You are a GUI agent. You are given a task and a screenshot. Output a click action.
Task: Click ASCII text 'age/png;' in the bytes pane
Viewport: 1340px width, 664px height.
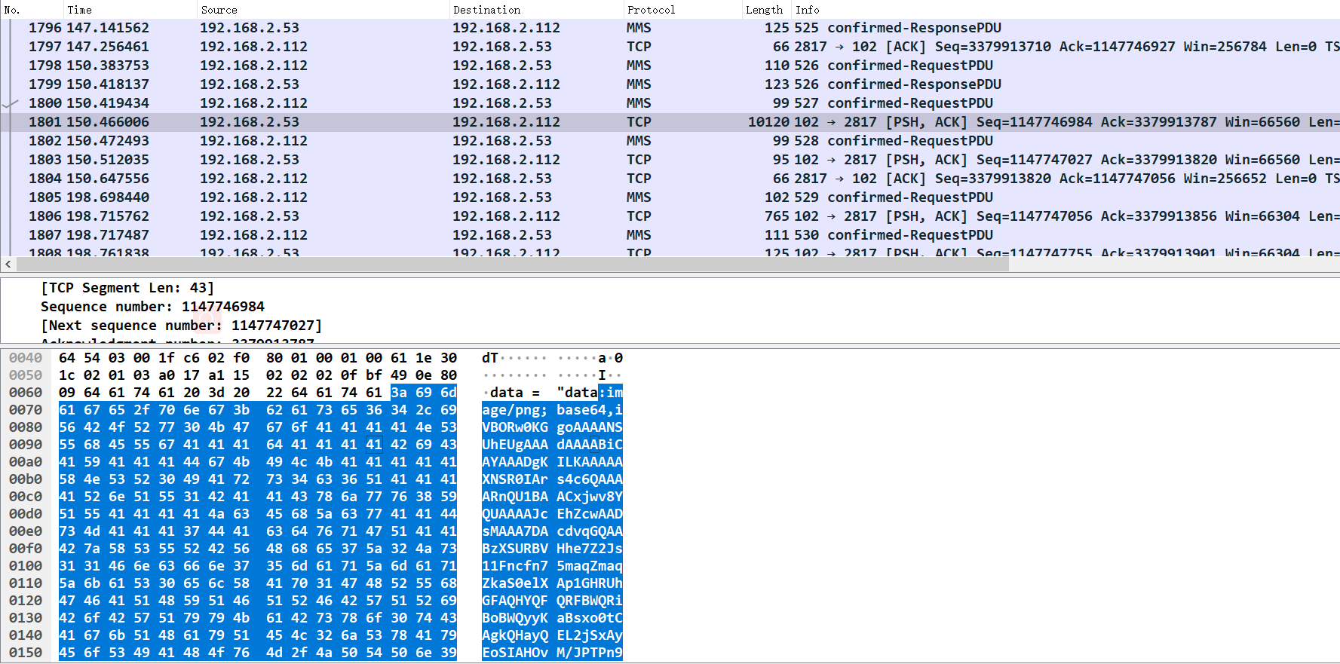(x=514, y=410)
